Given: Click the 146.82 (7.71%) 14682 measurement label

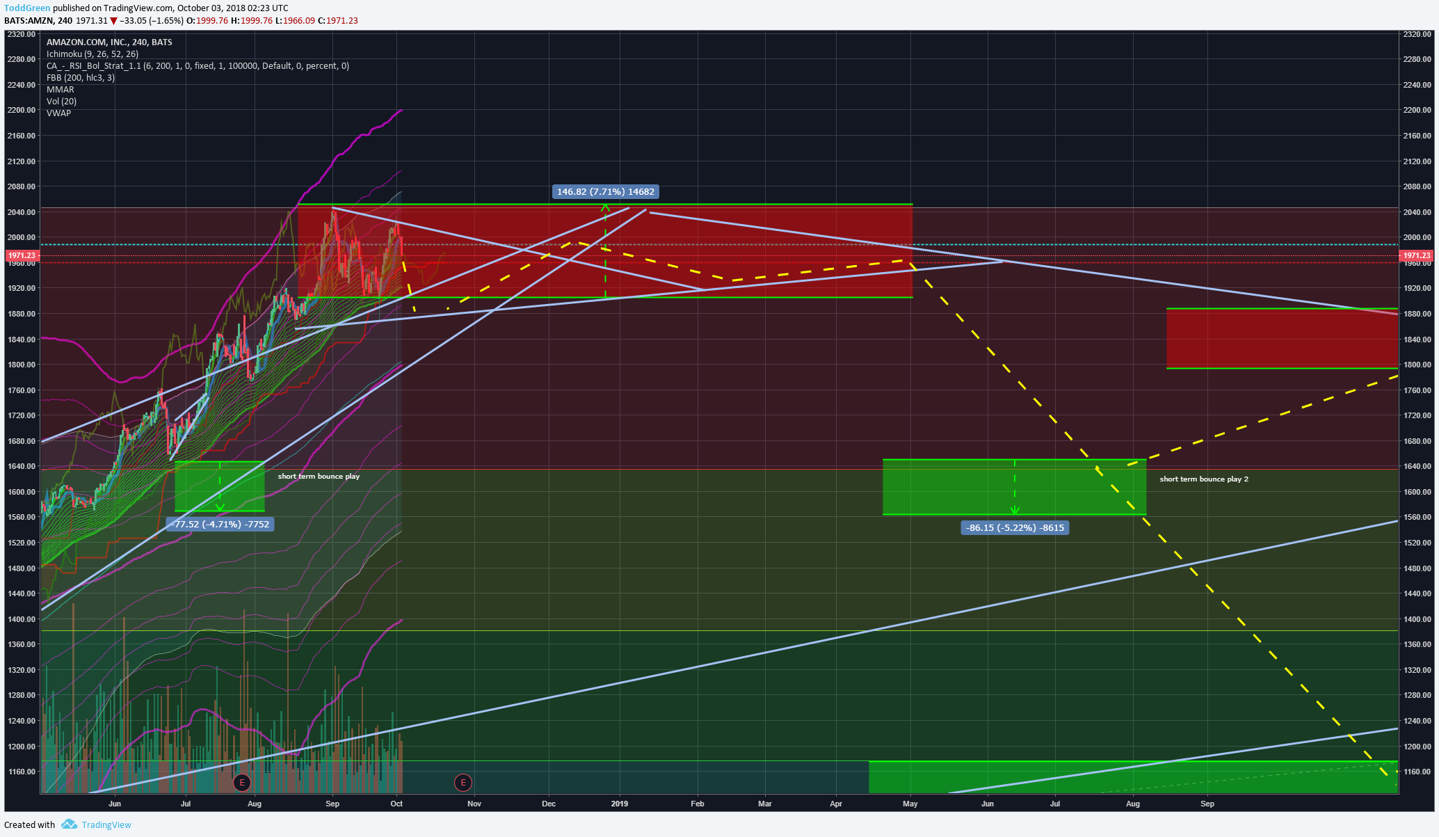Looking at the screenshot, I should point(605,191).
